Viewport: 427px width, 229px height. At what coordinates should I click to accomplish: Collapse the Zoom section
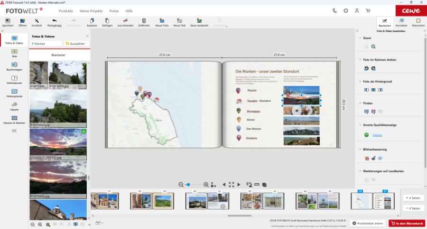pyautogui.click(x=360, y=37)
